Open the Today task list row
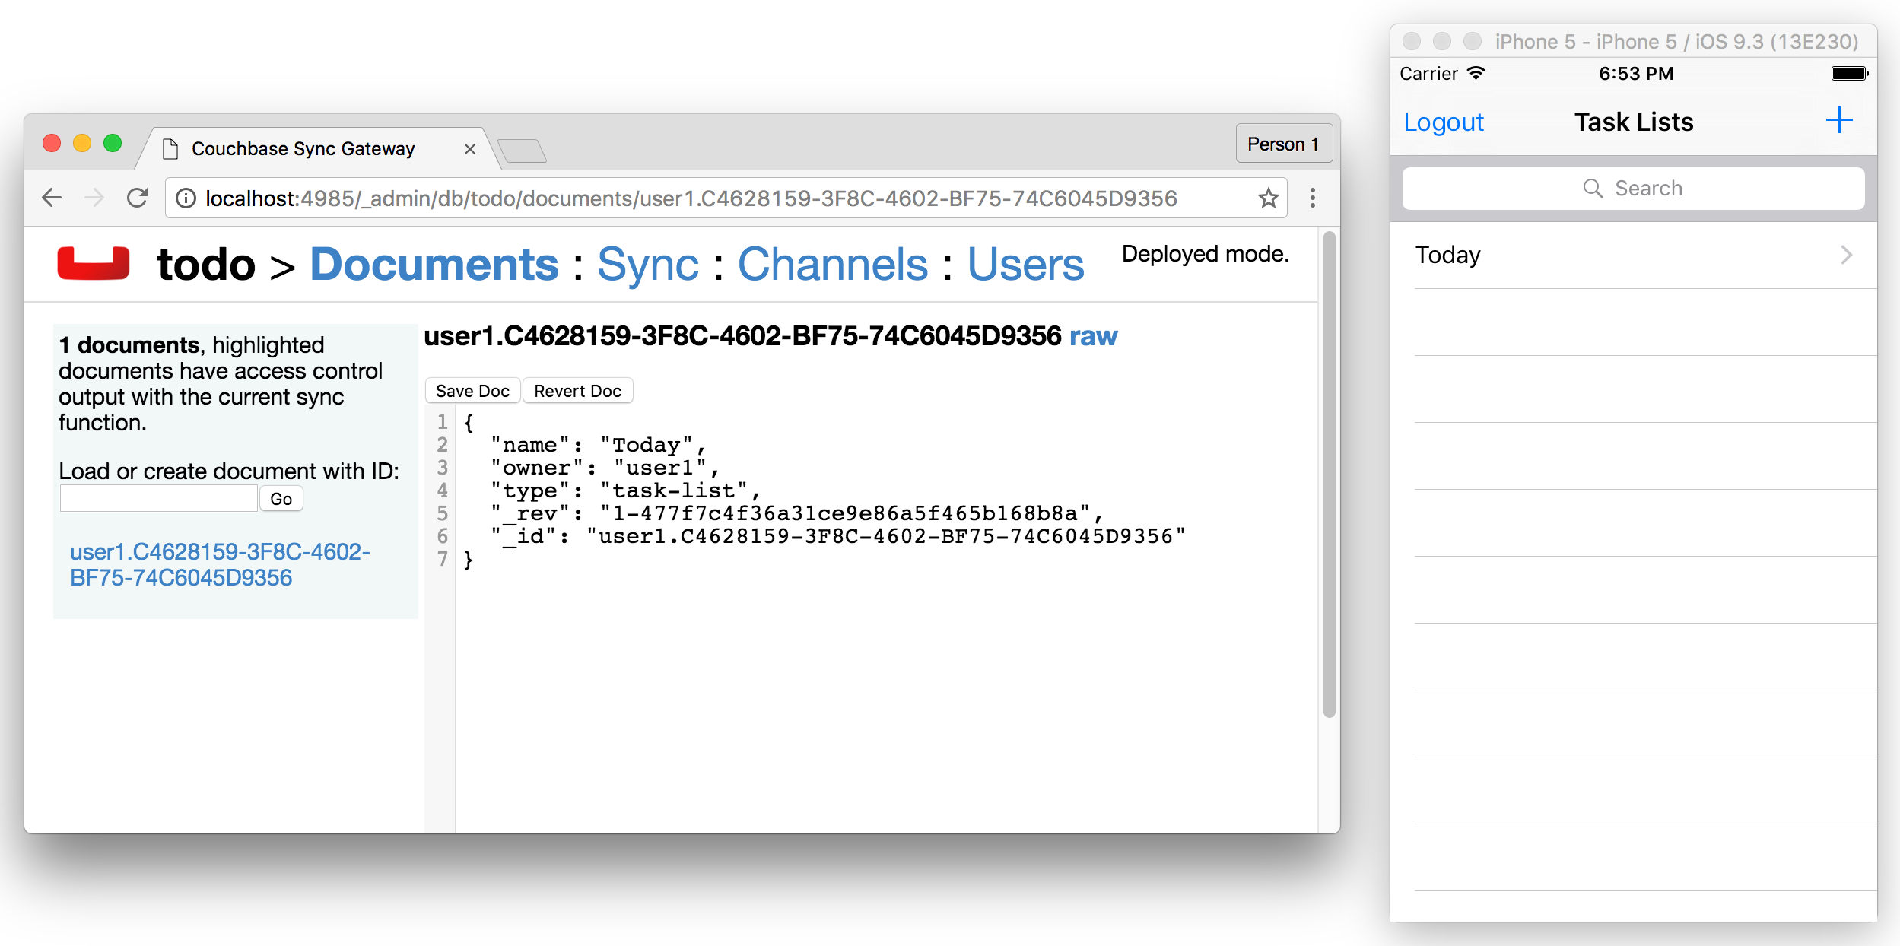This screenshot has height=946, width=1900. [1632, 255]
